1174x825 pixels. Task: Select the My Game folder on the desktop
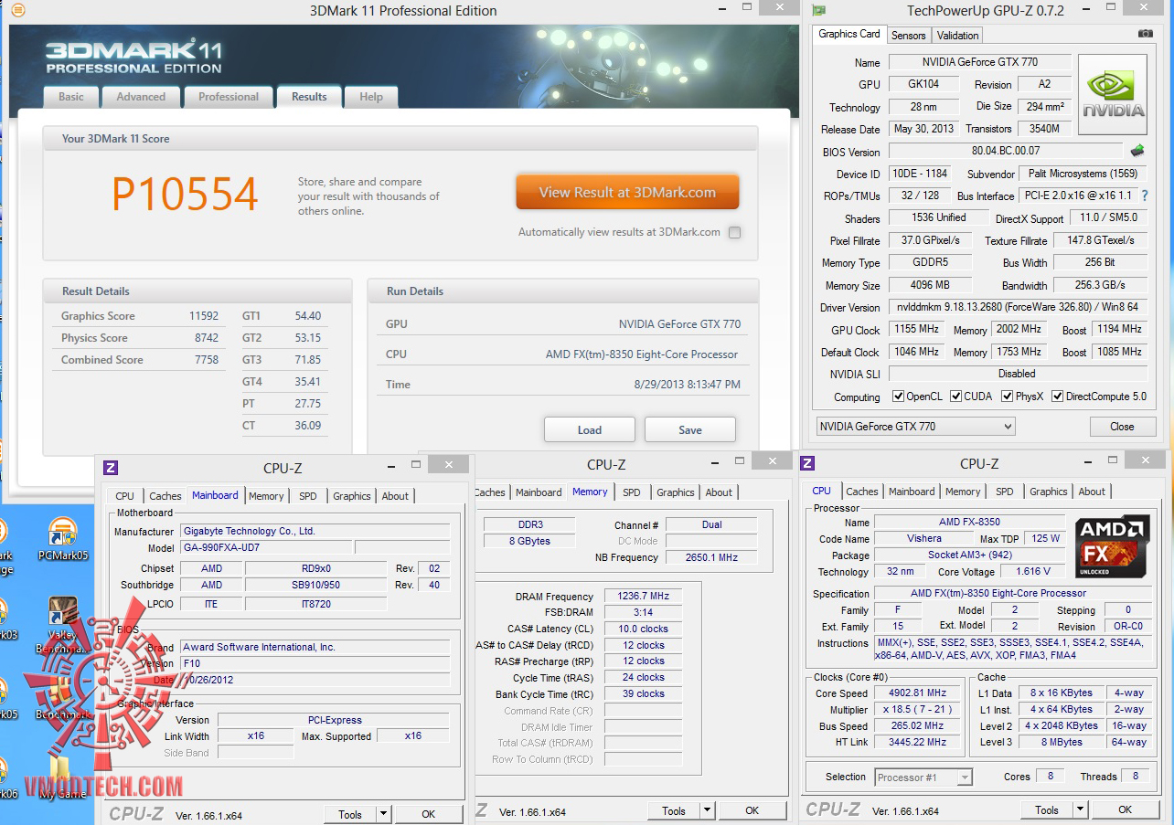coord(62,777)
